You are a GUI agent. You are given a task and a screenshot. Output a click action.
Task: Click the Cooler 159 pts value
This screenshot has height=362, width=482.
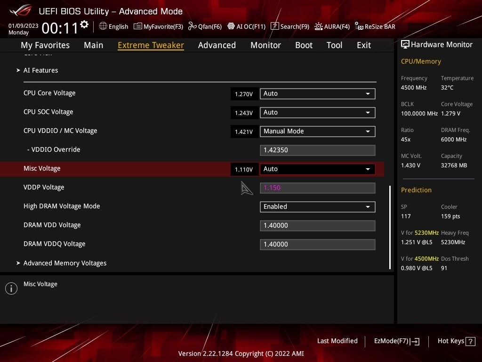coord(450,216)
